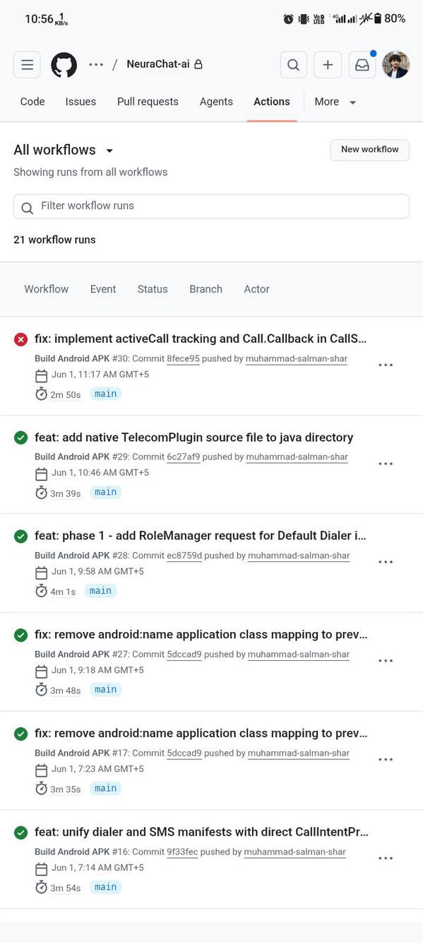This screenshot has width=423, height=943.
Task: Open the NeuraChat-ai repository link
Action: click(158, 64)
